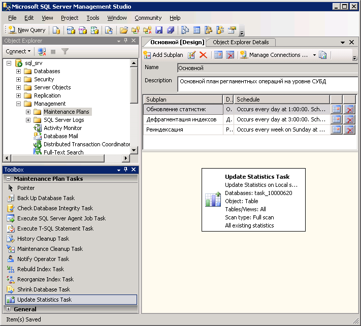Select Update Statistics Task in Toolbox
361x326 pixels.
point(45,300)
